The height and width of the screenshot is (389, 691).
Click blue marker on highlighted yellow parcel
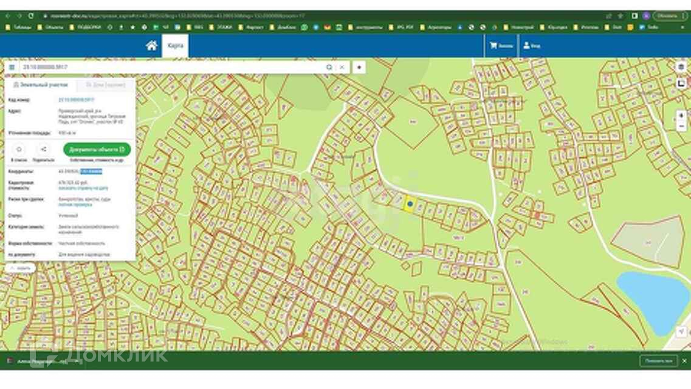410,204
